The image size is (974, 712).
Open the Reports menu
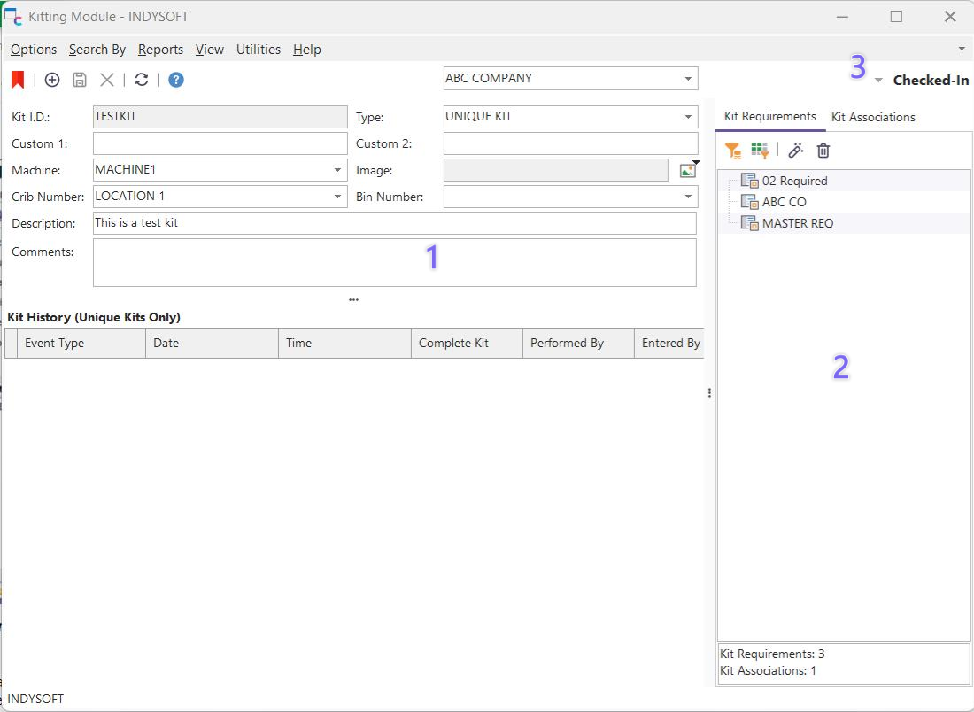pos(160,50)
